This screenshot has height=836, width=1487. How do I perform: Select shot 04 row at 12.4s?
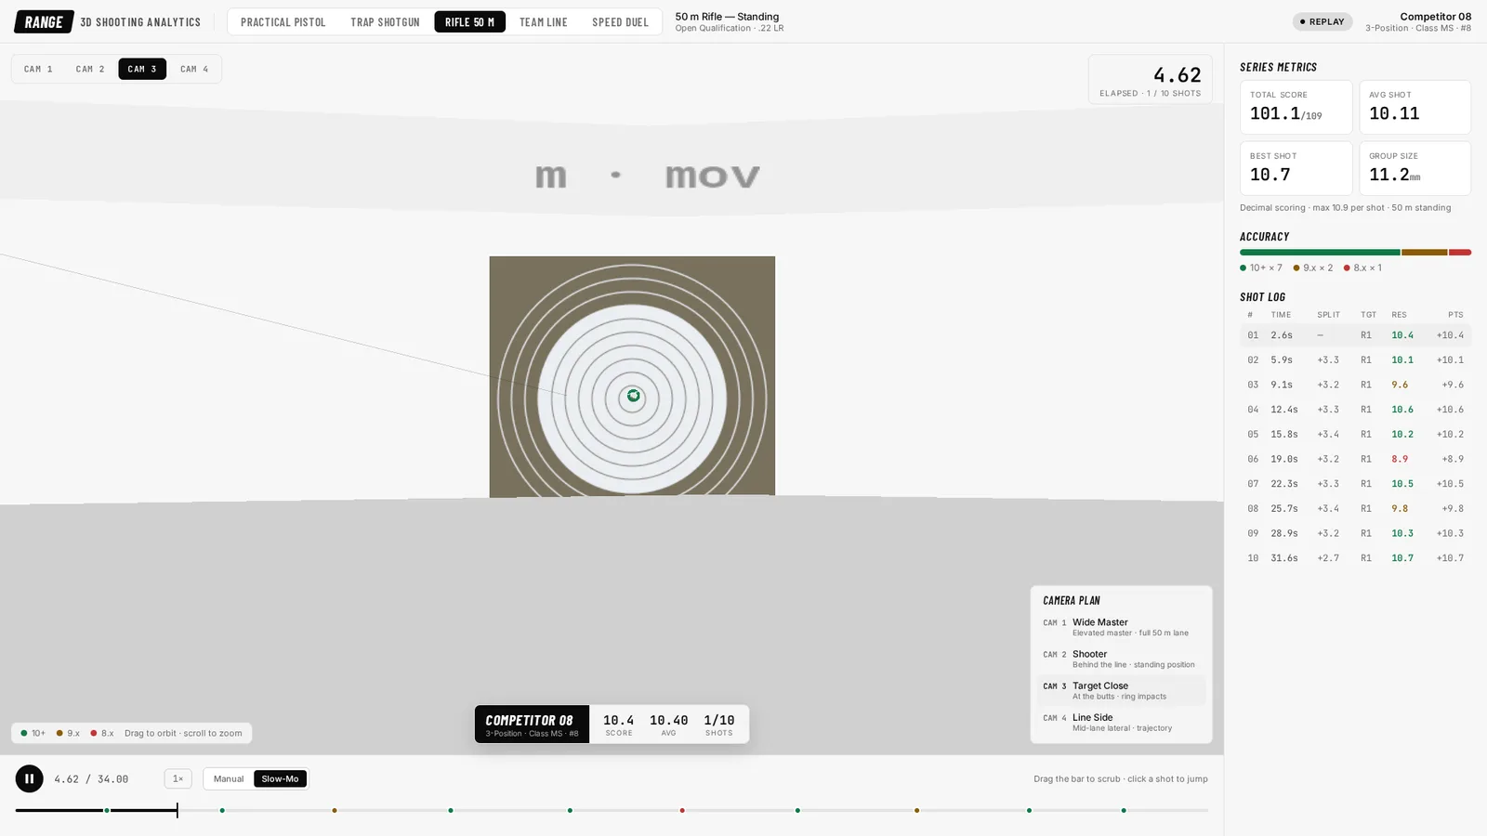click(x=1355, y=410)
